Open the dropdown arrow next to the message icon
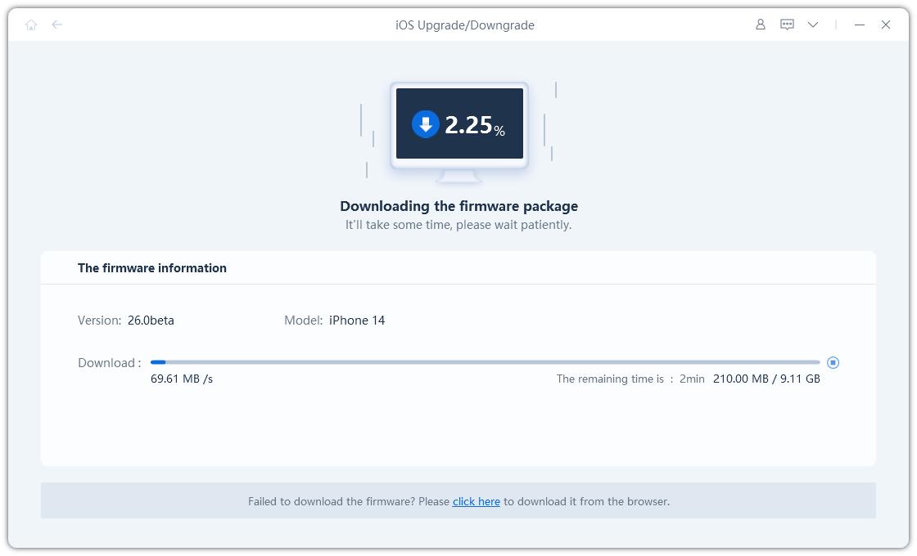 pos(812,25)
